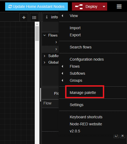Click the Flow property row label

click(47, 103)
